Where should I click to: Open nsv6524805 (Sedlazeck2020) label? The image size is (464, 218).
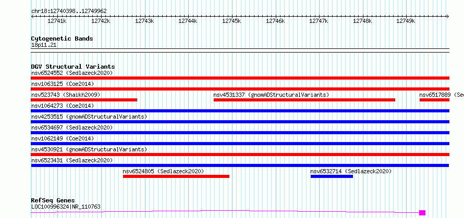click(x=163, y=171)
